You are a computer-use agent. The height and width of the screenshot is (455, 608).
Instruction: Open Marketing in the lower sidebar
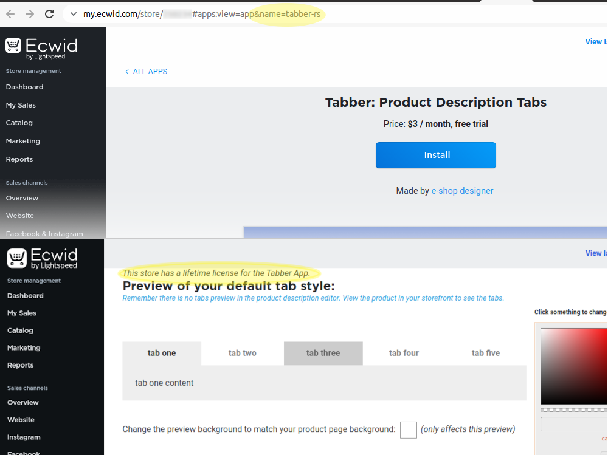(24, 347)
